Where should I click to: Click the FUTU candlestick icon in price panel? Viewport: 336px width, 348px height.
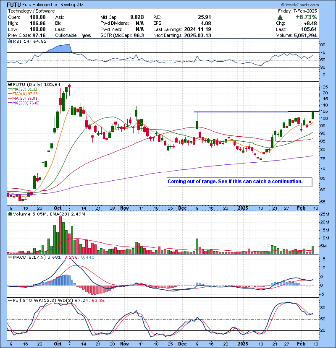click(10, 85)
